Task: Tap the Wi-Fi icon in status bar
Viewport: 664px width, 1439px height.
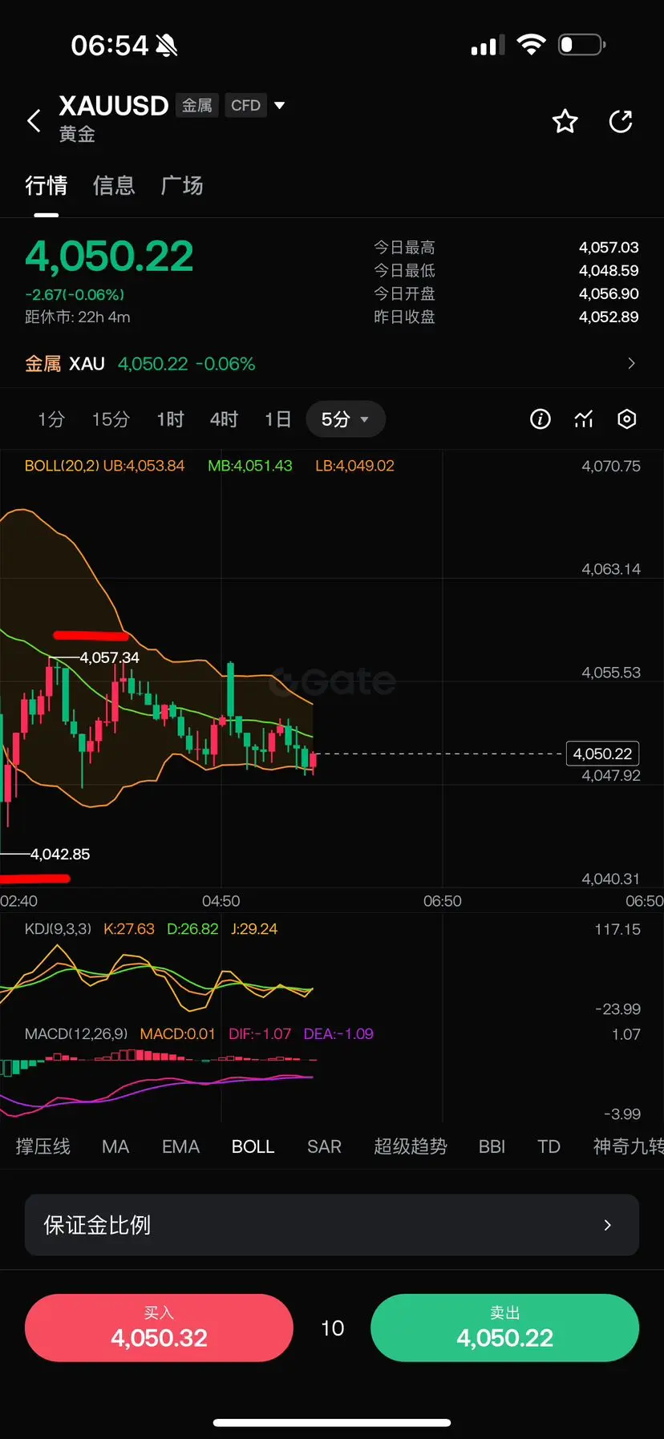Action: point(531,45)
